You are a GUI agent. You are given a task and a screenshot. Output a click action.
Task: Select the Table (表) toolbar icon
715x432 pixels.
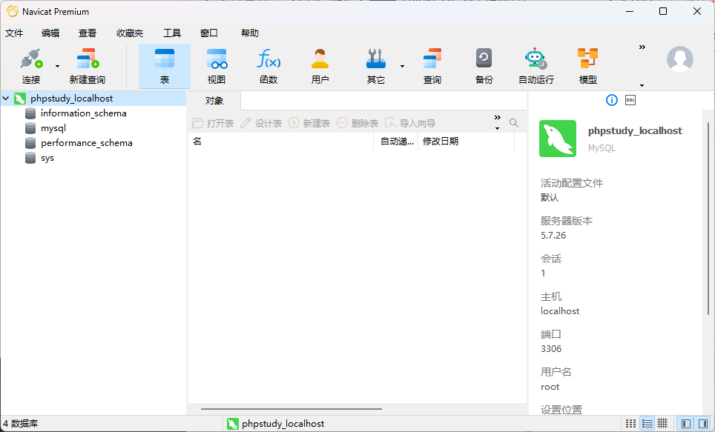point(165,66)
